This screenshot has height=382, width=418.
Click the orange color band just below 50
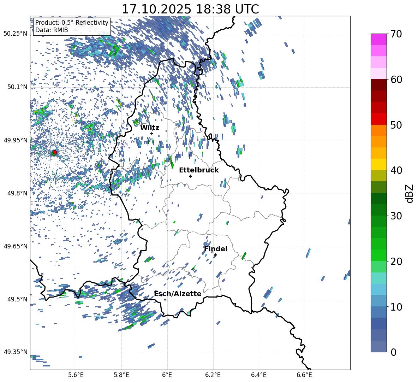378,130
